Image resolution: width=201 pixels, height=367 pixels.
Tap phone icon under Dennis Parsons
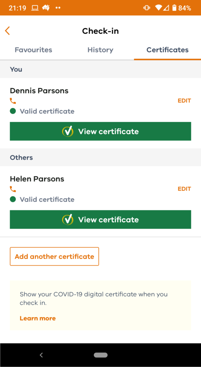13,101
